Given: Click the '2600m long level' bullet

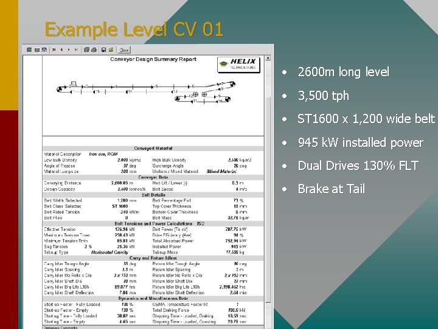Looking at the screenshot, I should pyautogui.click(x=343, y=72).
